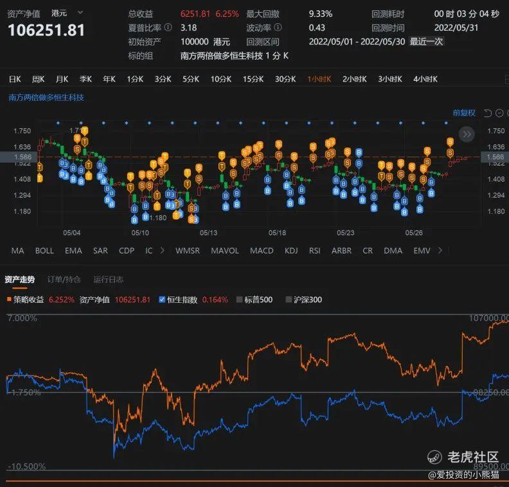
Task: Show the MACD indicator
Action: (262, 251)
